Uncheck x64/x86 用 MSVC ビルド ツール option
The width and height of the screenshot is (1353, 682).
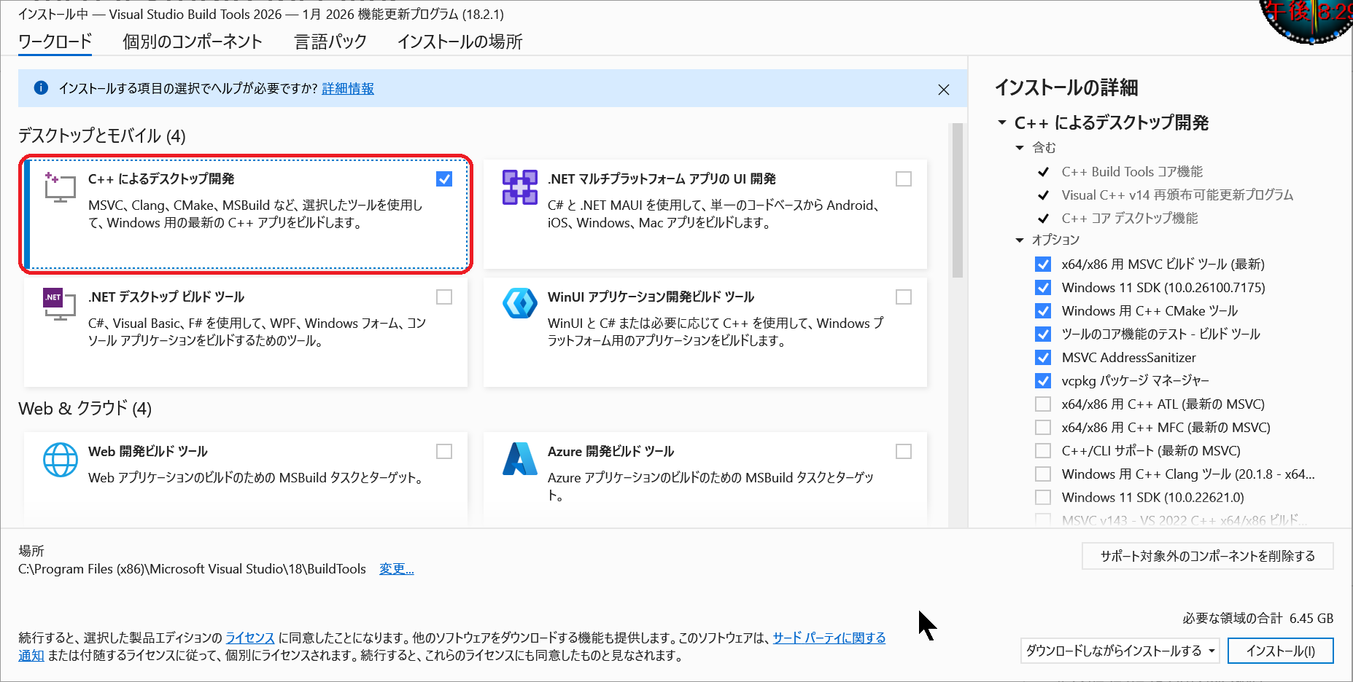point(1043,264)
